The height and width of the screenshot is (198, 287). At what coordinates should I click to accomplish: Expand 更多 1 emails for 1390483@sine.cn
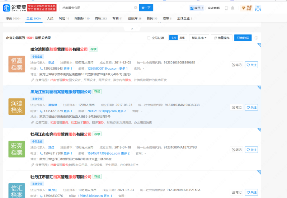(108, 196)
